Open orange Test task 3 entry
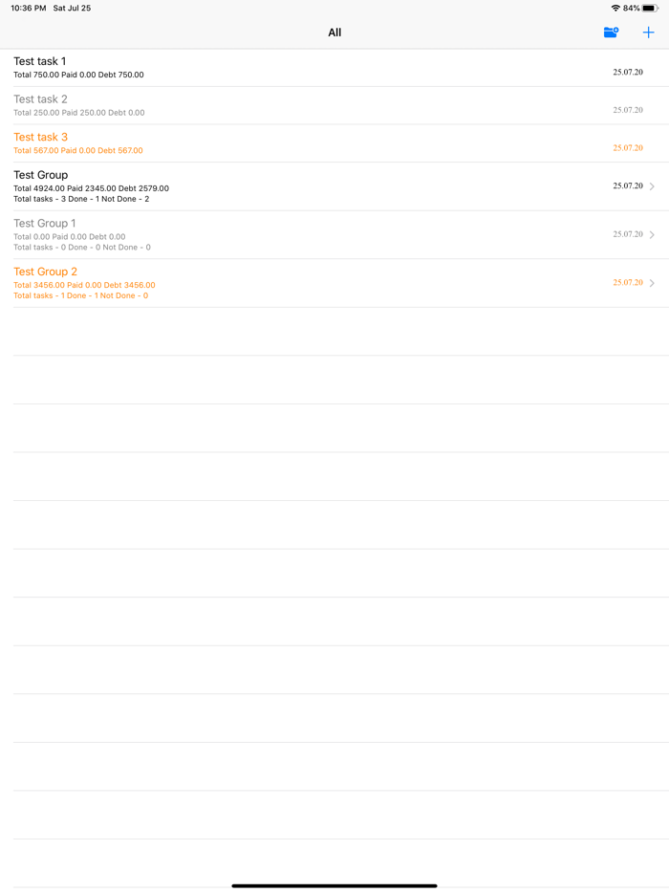669x893 pixels. pos(341,143)
